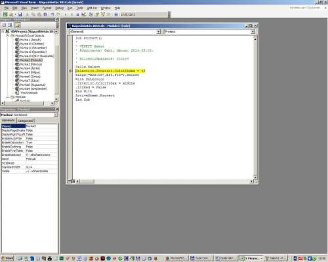This screenshot has width=328, height=262.
Task: Collapse the Modules folder
Action: tap(8, 97)
